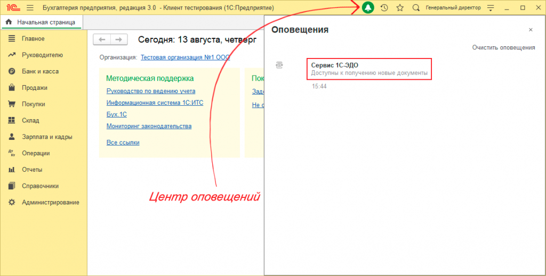546x276 pixels.
Task: Open Мониторинг законодательства link
Action: [x=149, y=126]
